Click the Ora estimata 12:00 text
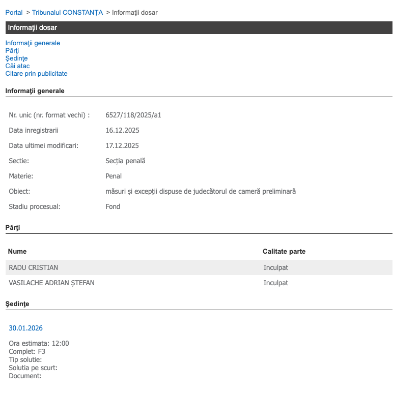Screen dimensions: 393x393 pyautogui.click(x=39, y=344)
